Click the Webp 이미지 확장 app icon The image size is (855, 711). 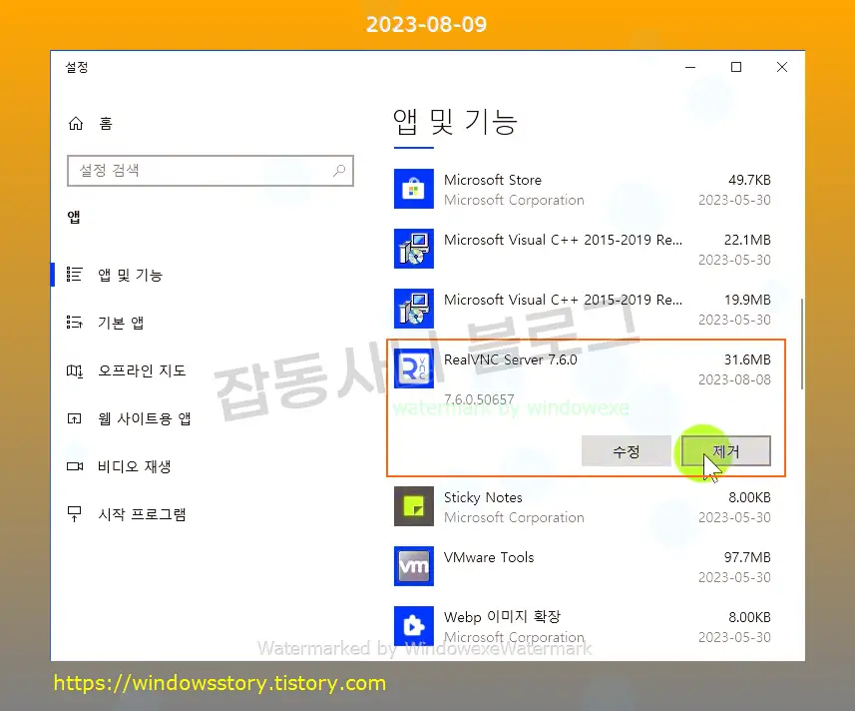pyautogui.click(x=414, y=626)
